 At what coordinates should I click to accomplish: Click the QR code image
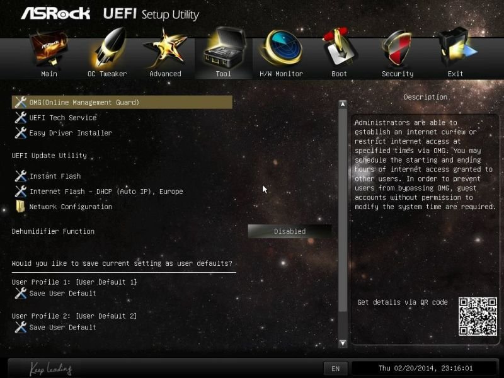pyautogui.click(x=478, y=317)
